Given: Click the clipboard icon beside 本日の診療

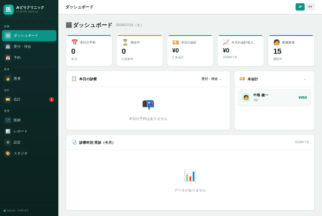Looking at the screenshot, I should (74, 79).
